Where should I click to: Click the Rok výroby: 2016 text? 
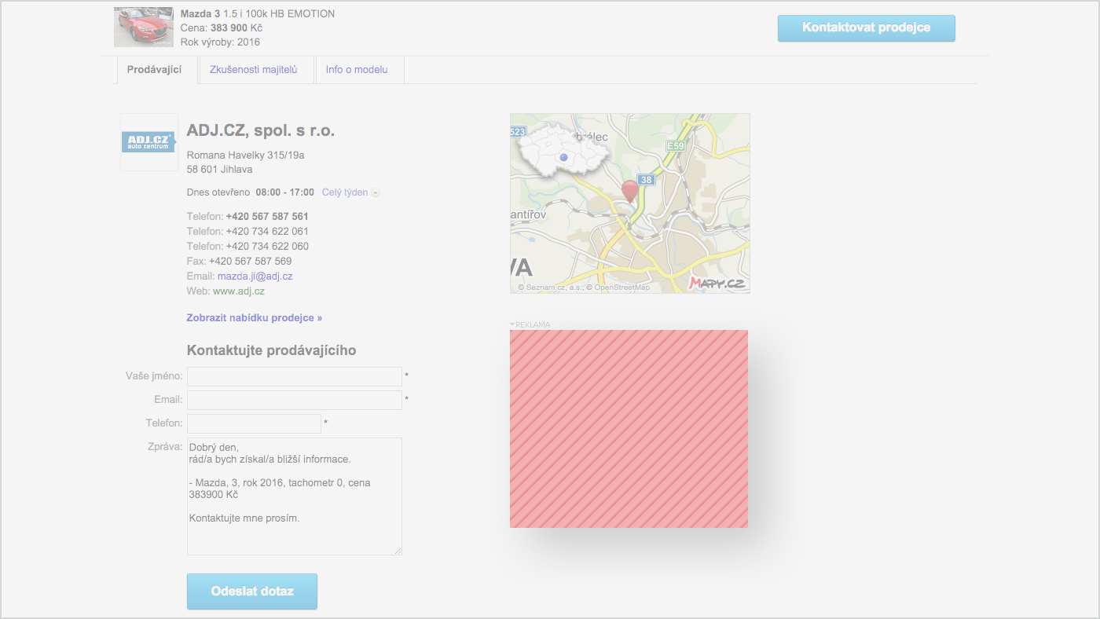coord(220,42)
